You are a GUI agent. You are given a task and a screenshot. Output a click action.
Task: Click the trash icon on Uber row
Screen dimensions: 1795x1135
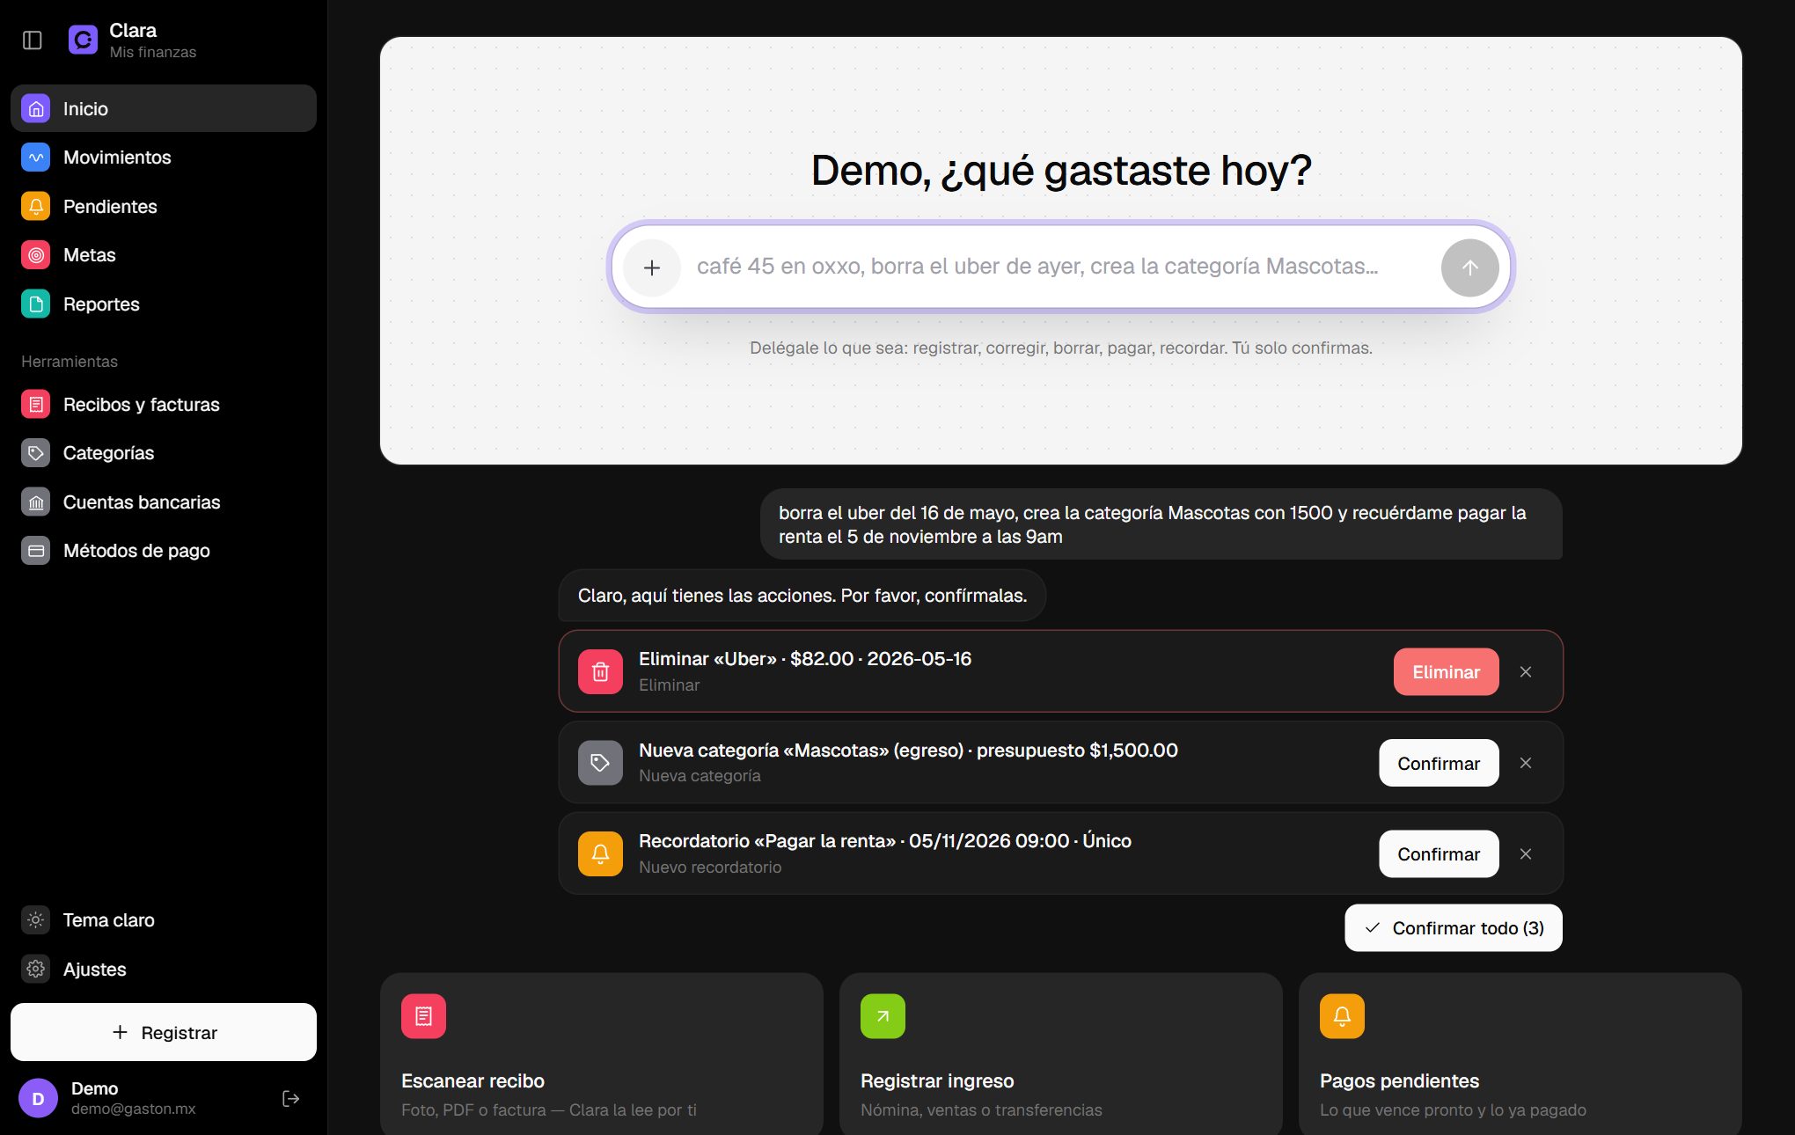point(600,672)
